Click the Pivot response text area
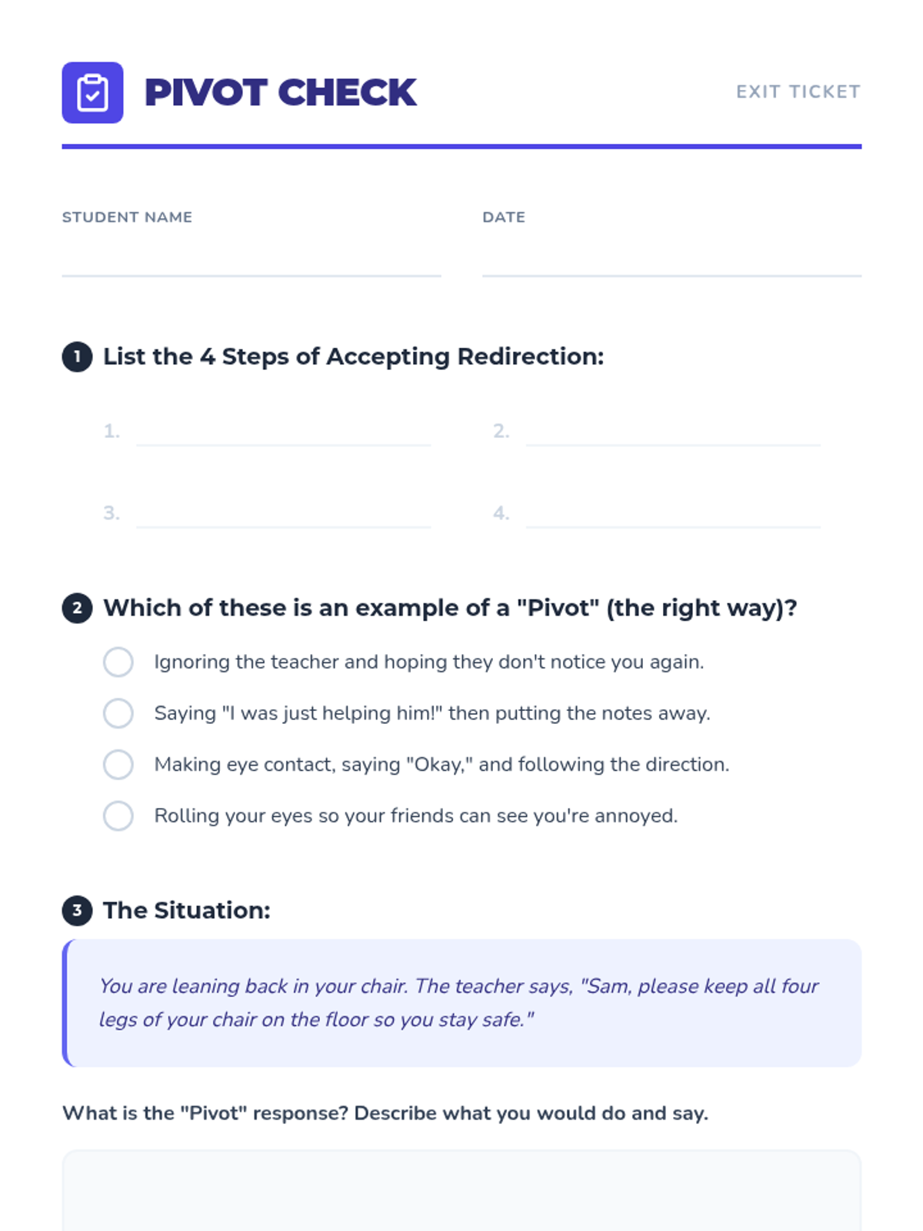Screen dimensions: 923x1231 tap(461, 1191)
